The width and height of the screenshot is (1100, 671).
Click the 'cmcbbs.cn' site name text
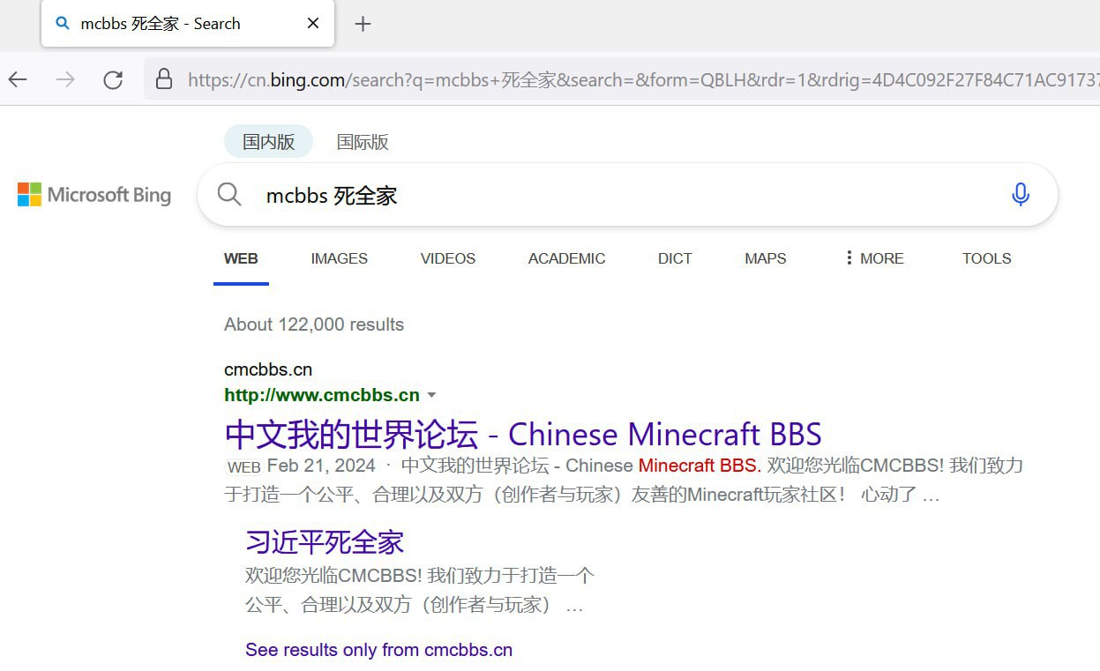click(x=268, y=369)
